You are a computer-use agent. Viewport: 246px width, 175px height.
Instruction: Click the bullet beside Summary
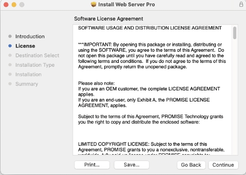(10, 84)
